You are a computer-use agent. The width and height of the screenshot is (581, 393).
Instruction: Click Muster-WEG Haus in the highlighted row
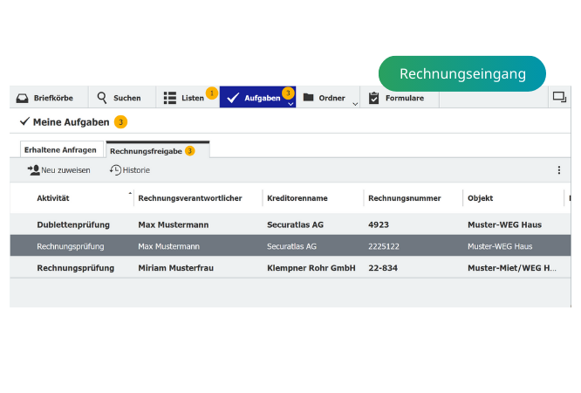(500, 246)
